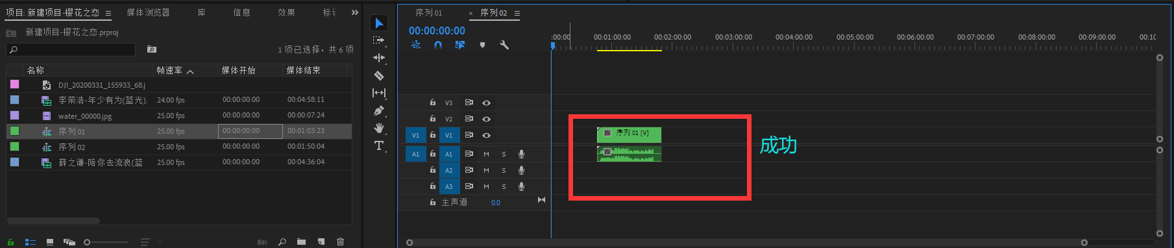Select the Razor tool

379,75
